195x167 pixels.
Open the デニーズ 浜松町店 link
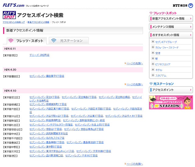[39, 55]
